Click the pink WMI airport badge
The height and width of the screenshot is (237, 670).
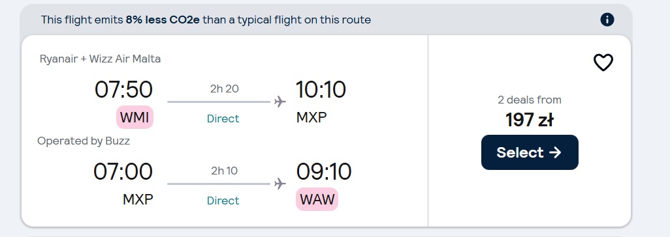(x=135, y=117)
